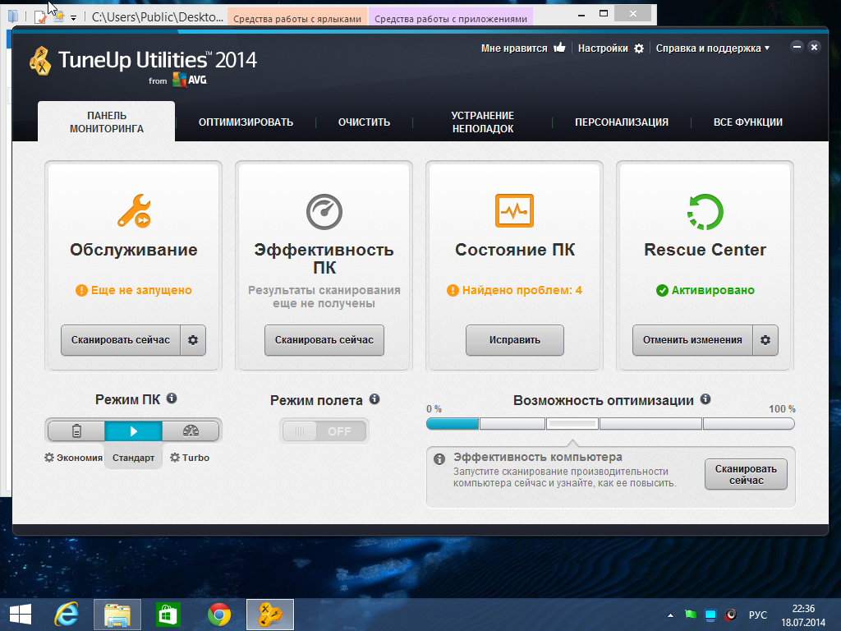Click the highlighted third optimization bar segment
Image resolution: width=841 pixels, height=631 pixels.
coord(572,424)
